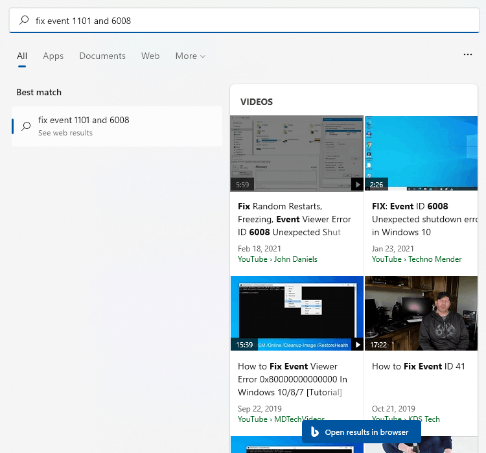Click the 'Best match' heading
Screen dimensions: 486x453
click(39, 93)
